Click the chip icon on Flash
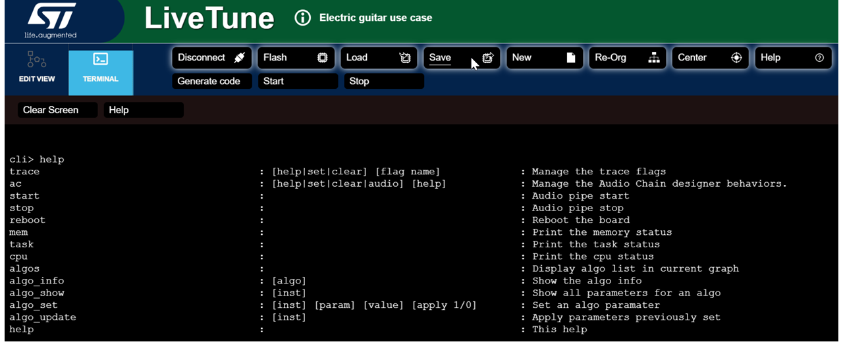Image resolution: width=841 pixels, height=348 pixels. click(323, 58)
